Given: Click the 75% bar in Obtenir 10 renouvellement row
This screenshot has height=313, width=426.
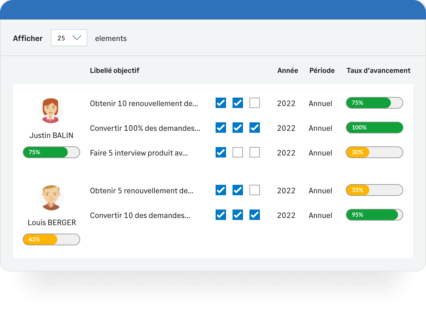Looking at the screenshot, I should pos(375,103).
